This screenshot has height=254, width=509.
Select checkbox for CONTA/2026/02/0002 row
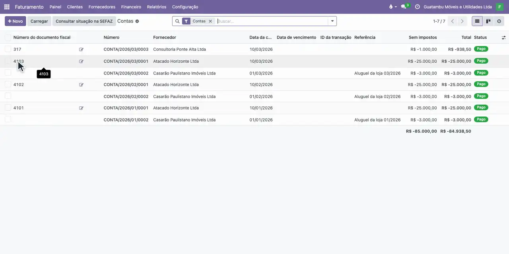point(8,96)
